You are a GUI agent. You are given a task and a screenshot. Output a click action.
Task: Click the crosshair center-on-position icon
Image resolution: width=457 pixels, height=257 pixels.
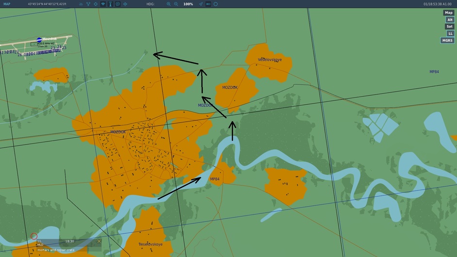[x=96, y=4]
